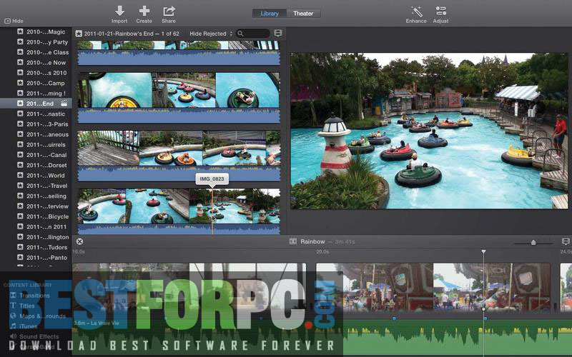Click the Import arrow icon

pos(119,11)
